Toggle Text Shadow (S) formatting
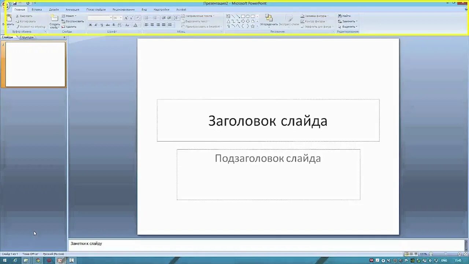This screenshot has height=264, width=469. tap(114, 25)
